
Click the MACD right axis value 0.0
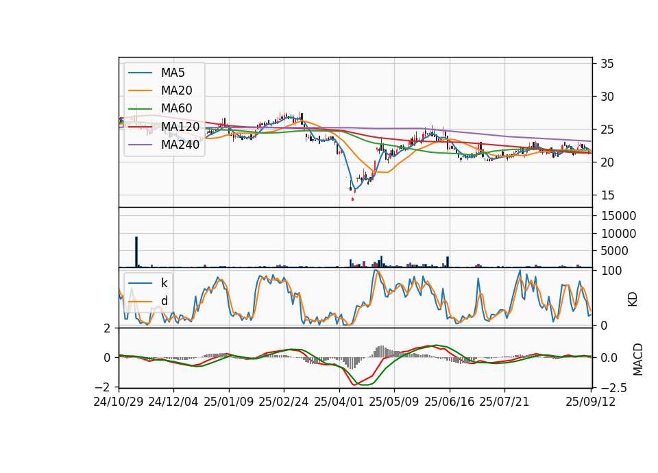(609, 358)
